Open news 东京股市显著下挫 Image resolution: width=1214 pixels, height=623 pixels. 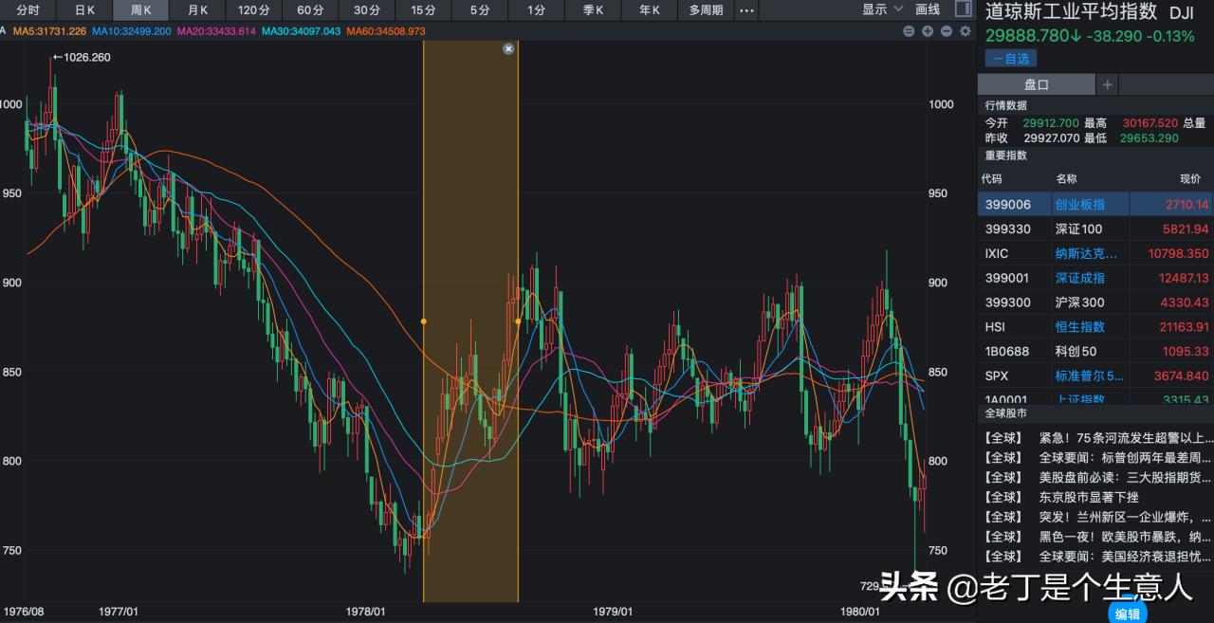click(1060, 497)
